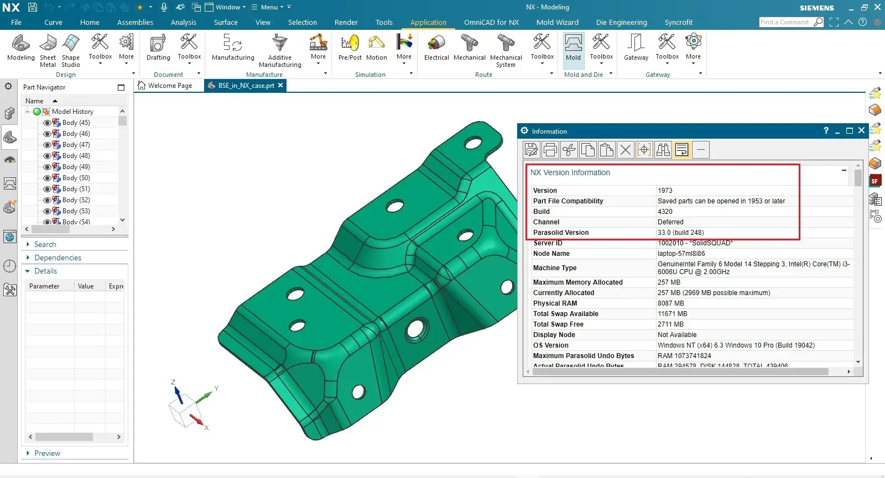Open Mechanical routing
Viewport: 885px width, 478px height.
coord(470,48)
